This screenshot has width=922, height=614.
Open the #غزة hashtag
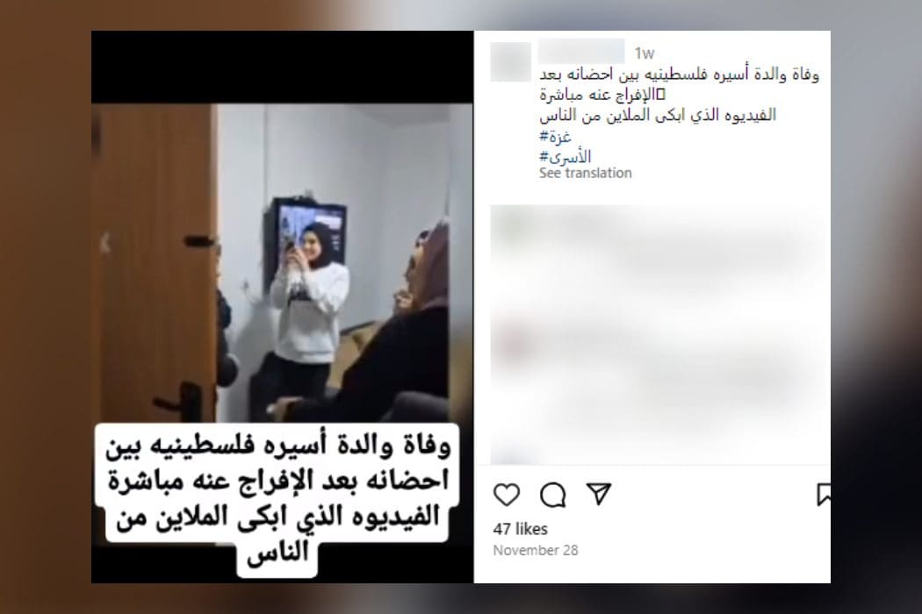(555, 136)
